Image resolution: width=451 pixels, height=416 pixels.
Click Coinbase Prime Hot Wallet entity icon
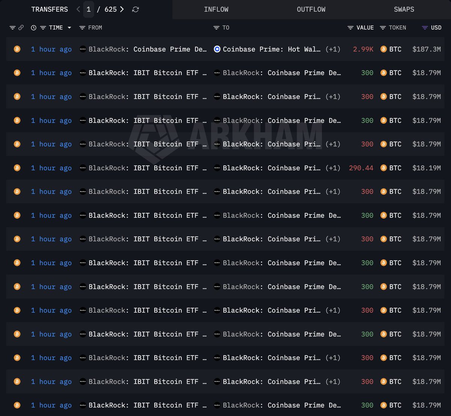click(217, 49)
